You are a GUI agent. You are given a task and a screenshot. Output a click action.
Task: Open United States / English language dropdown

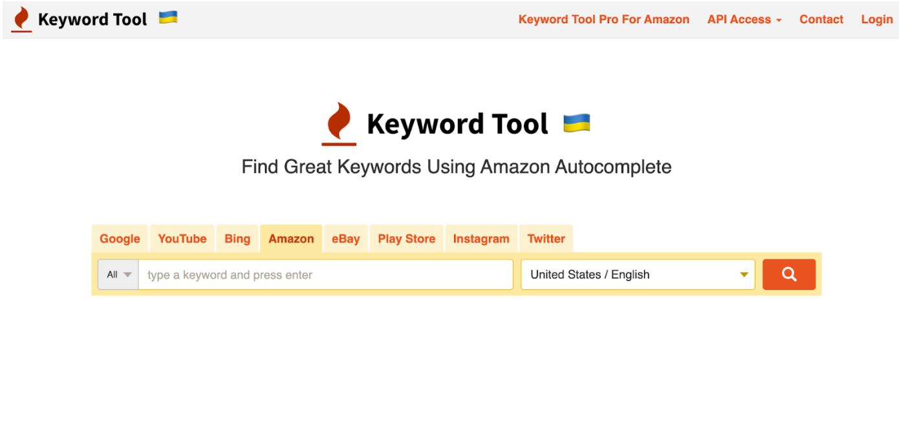(x=638, y=274)
